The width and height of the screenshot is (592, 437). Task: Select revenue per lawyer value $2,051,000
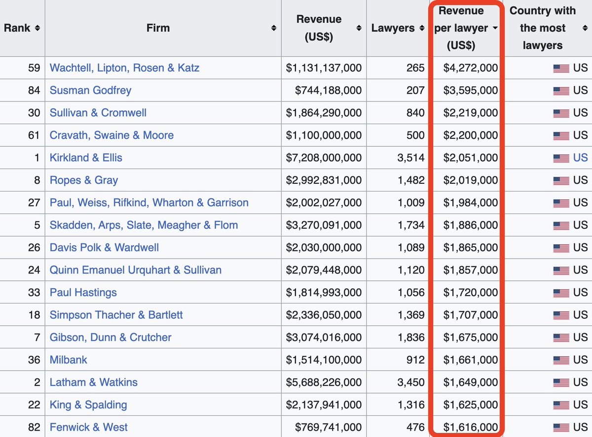click(470, 158)
